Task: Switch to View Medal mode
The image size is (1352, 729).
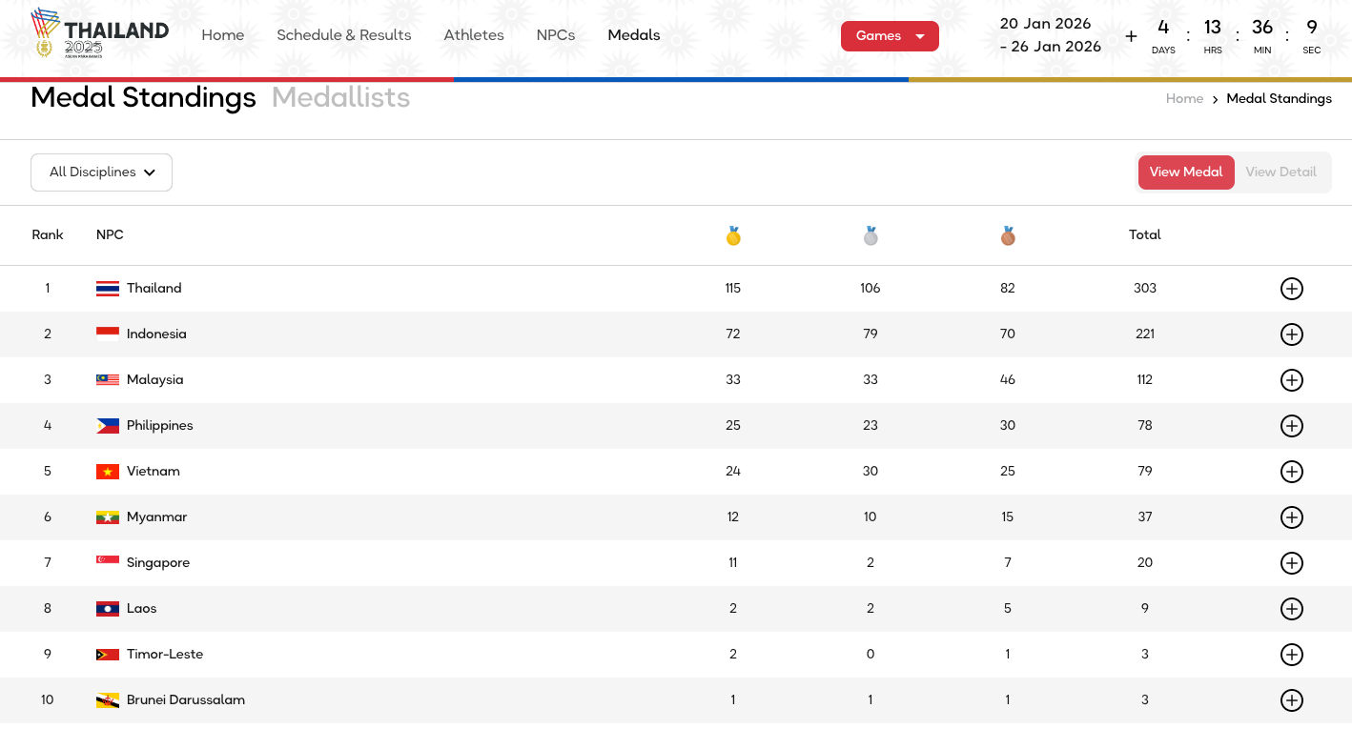Action: 1185,172
